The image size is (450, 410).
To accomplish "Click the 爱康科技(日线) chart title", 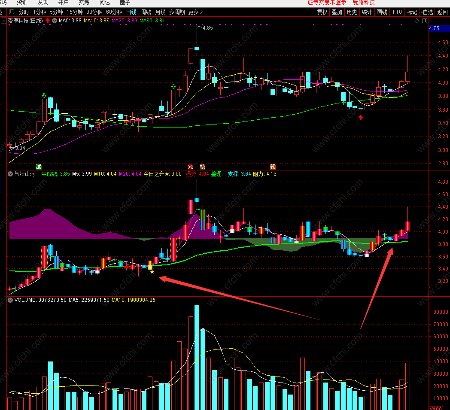I will coord(25,21).
